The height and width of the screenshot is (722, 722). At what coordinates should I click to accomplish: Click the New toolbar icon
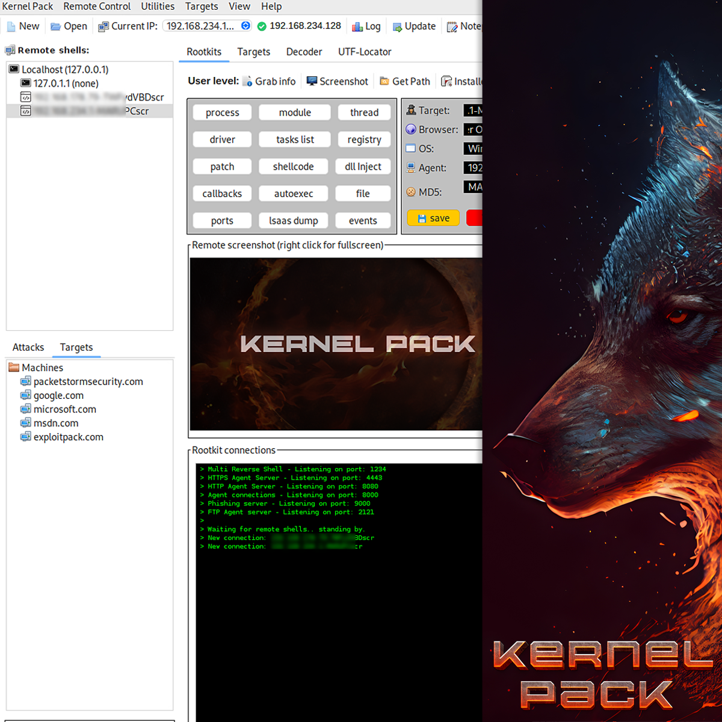pyautogui.click(x=11, y=26)
